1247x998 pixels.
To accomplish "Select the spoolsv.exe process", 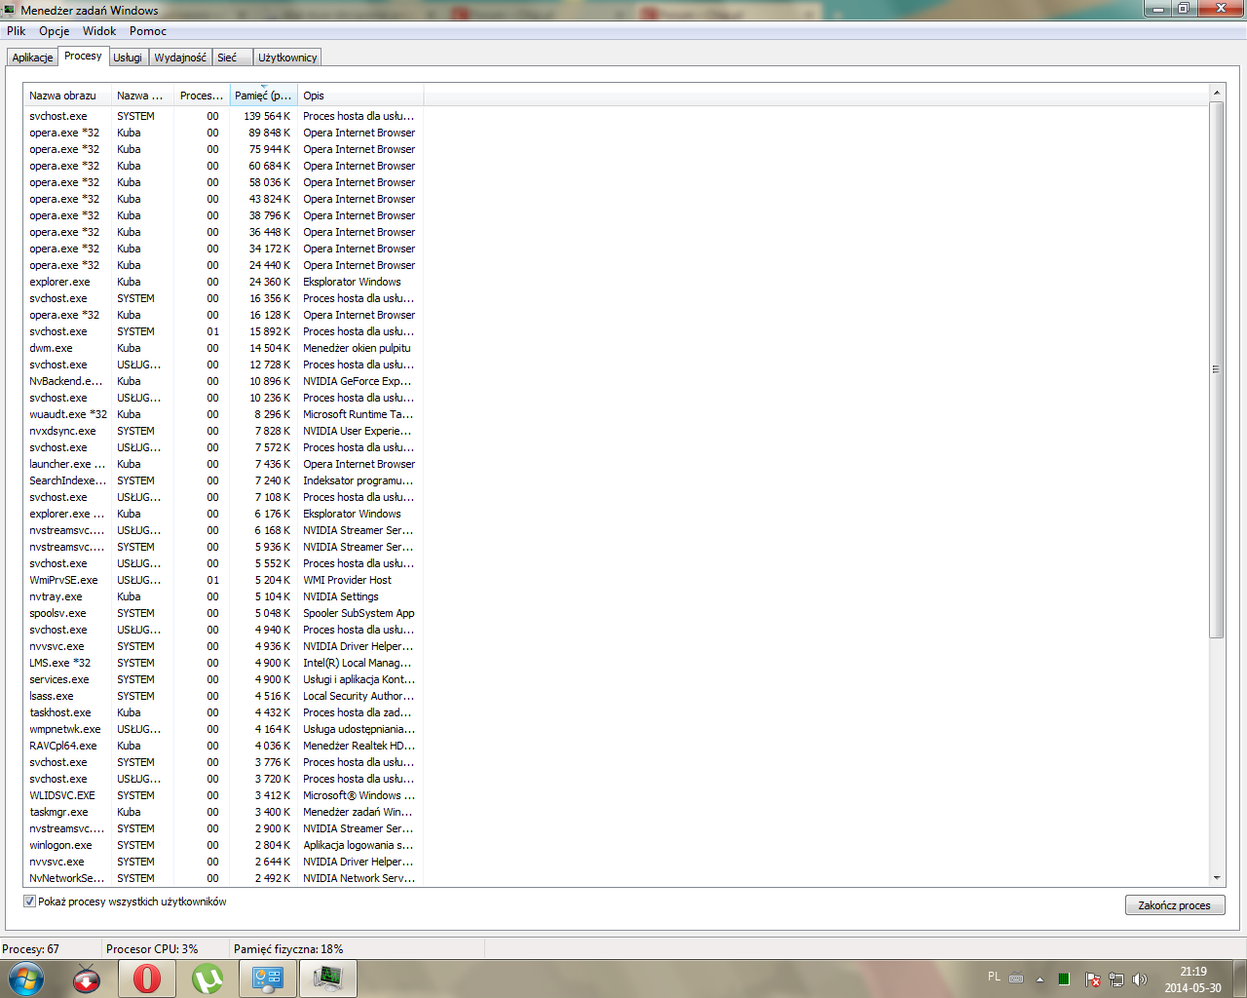I will coord(224,613).
